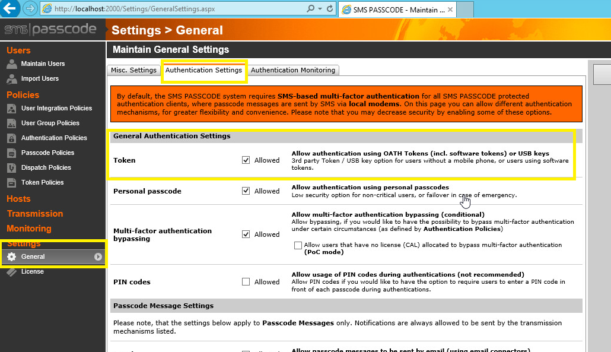Click the arrow icon on the General item
This screenshot has width=611, height=352.
tap(98, 256)
